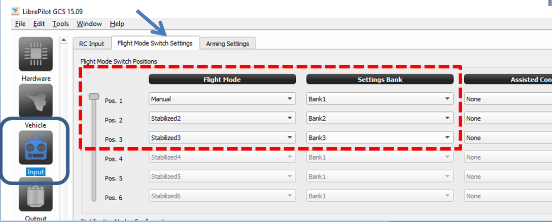Screen dimensions: 552x222
Task: Open the Tools menu
Action: [x=60, y=24]
